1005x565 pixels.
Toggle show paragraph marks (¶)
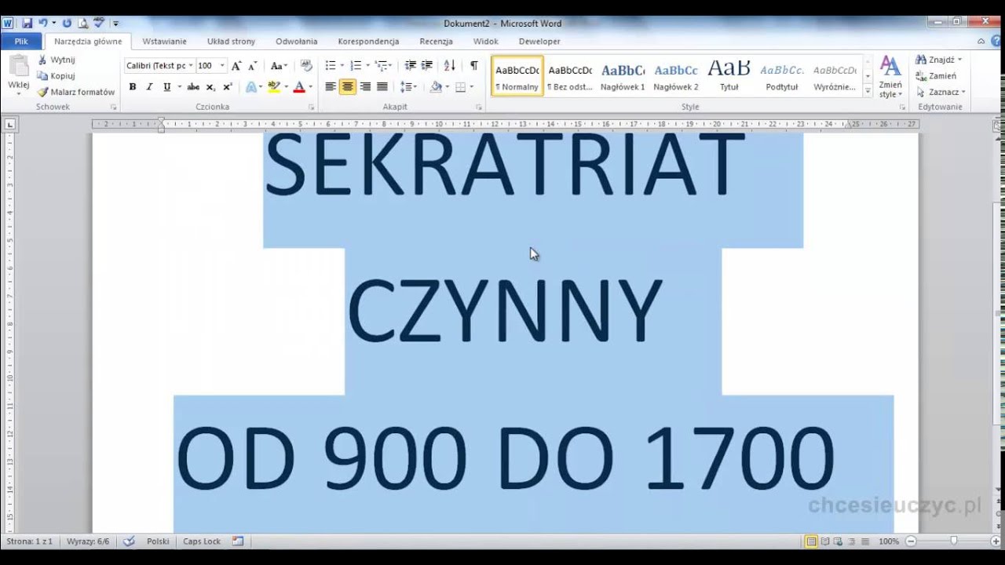(x=473, y=66)
